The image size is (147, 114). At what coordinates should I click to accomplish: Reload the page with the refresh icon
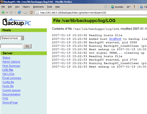coord(20,12)
